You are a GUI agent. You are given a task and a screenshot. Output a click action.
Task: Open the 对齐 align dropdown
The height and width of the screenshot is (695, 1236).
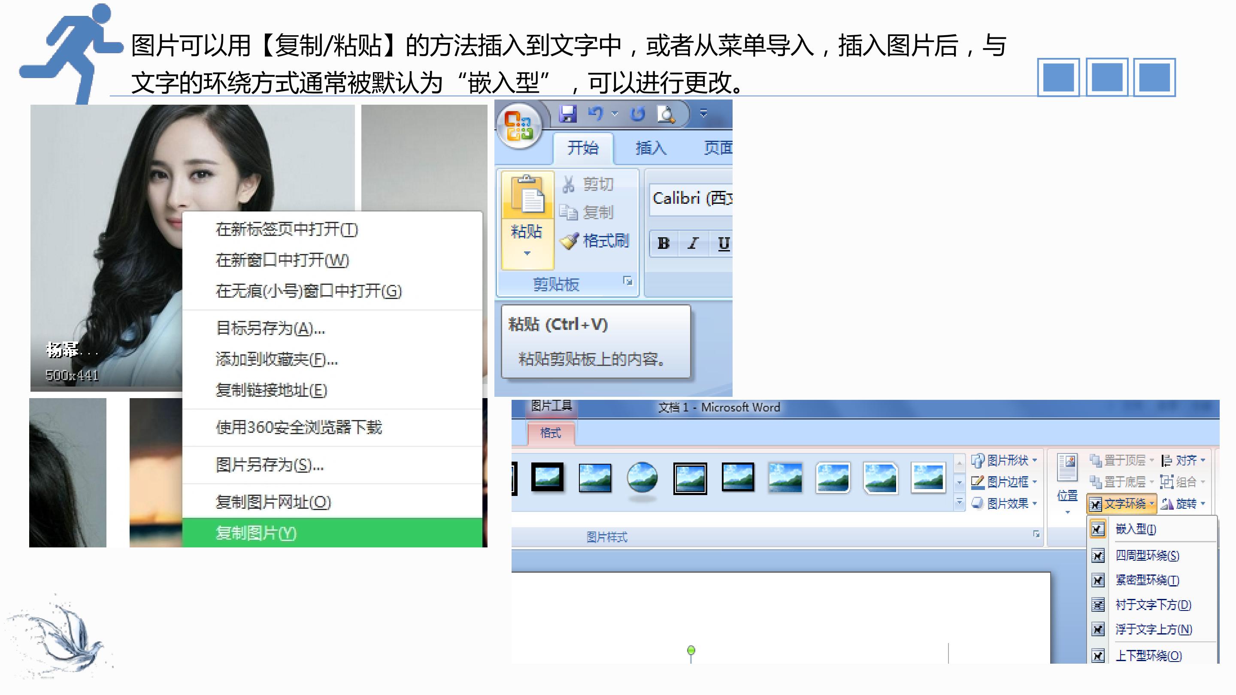coord(1183,460)
